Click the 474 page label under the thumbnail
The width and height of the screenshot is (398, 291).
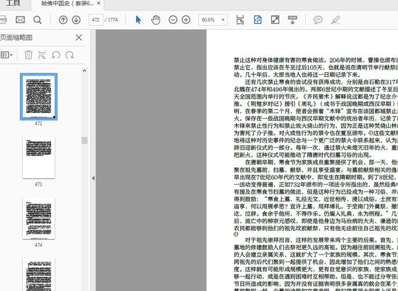(x=38, y=245)
